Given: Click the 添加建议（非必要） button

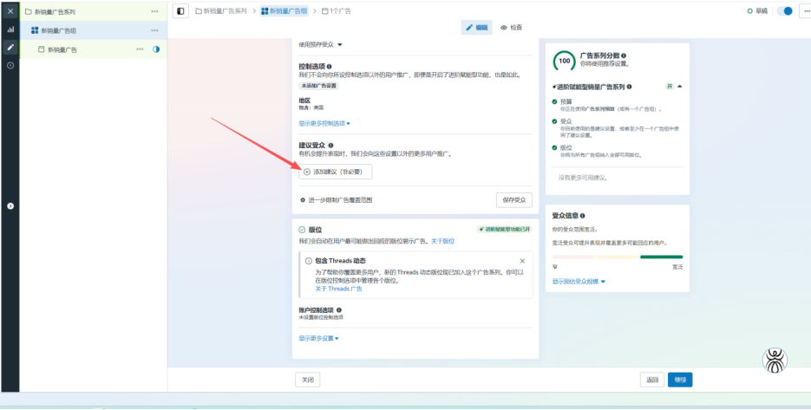Looking at the screenshot, I should coord(335,172).
